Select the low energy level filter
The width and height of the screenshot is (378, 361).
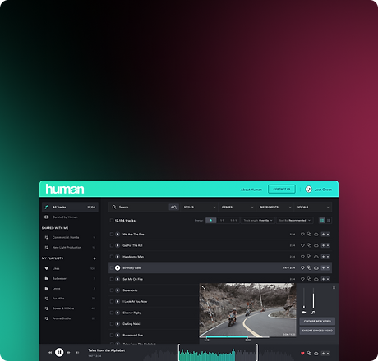(x=211, y=220)
